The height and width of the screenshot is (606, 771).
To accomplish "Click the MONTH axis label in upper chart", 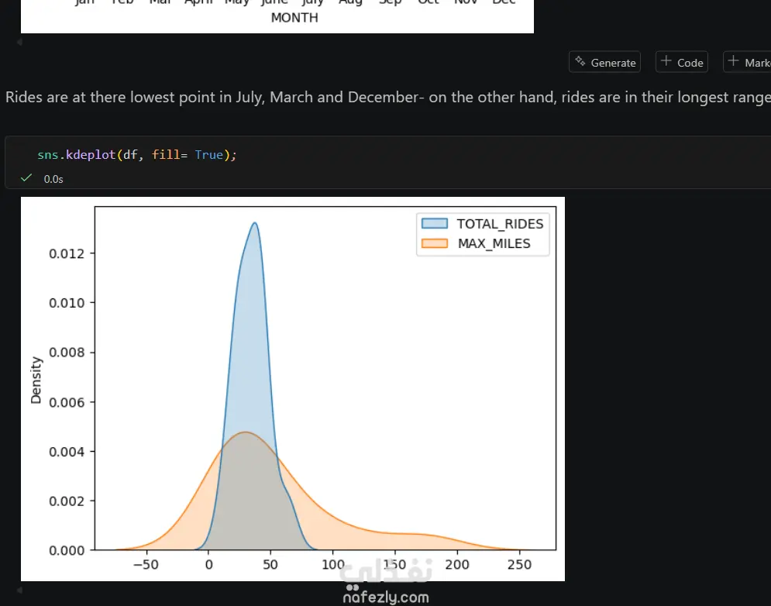I will [x=294, y=18].
